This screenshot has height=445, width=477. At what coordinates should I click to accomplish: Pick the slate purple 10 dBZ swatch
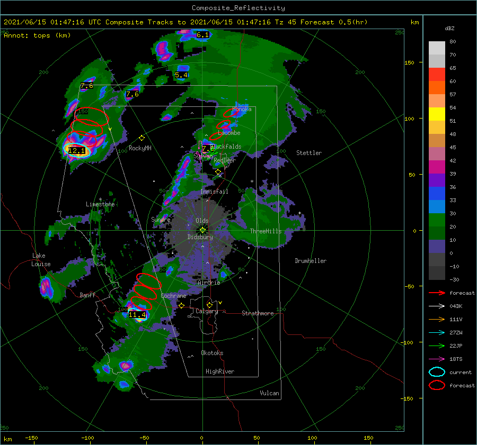click(x=437, y=246)
